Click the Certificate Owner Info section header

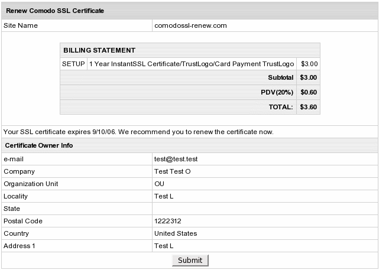tap(39, 145)
